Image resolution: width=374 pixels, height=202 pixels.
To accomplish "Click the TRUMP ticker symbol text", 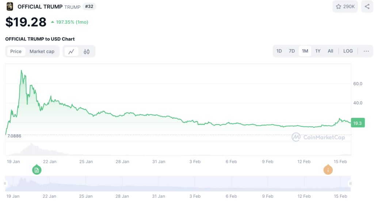I will coord(73,7).
